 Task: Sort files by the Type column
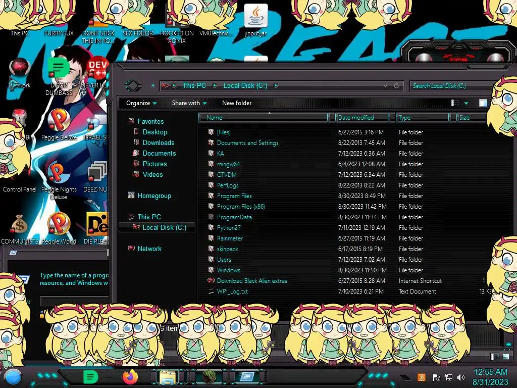423,118
